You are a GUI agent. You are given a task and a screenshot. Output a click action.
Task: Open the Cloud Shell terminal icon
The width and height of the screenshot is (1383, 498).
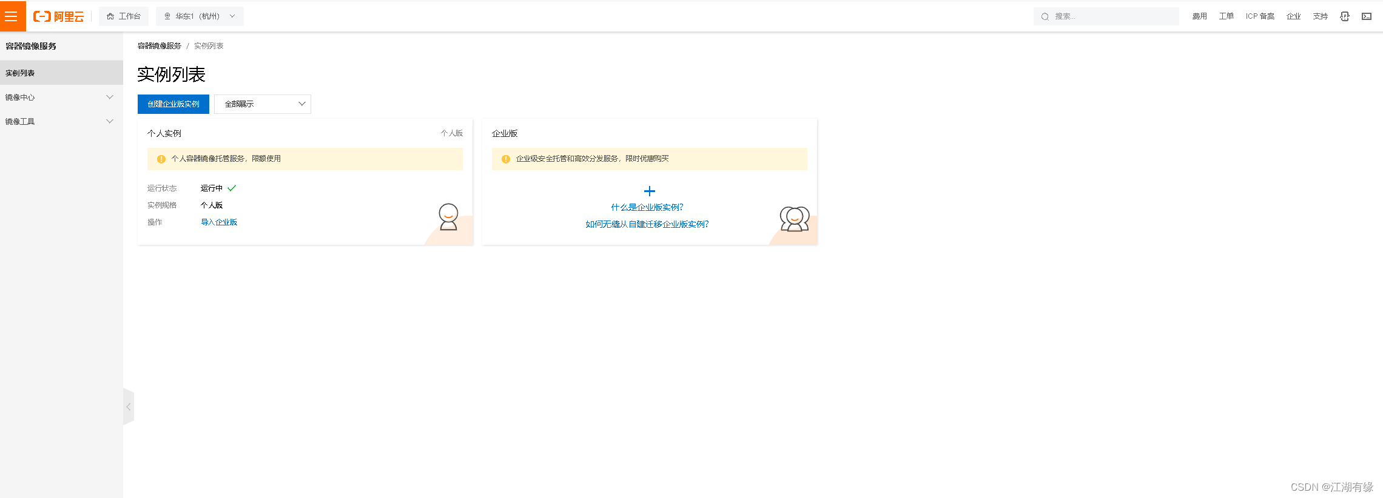(x=1367, y=16)
